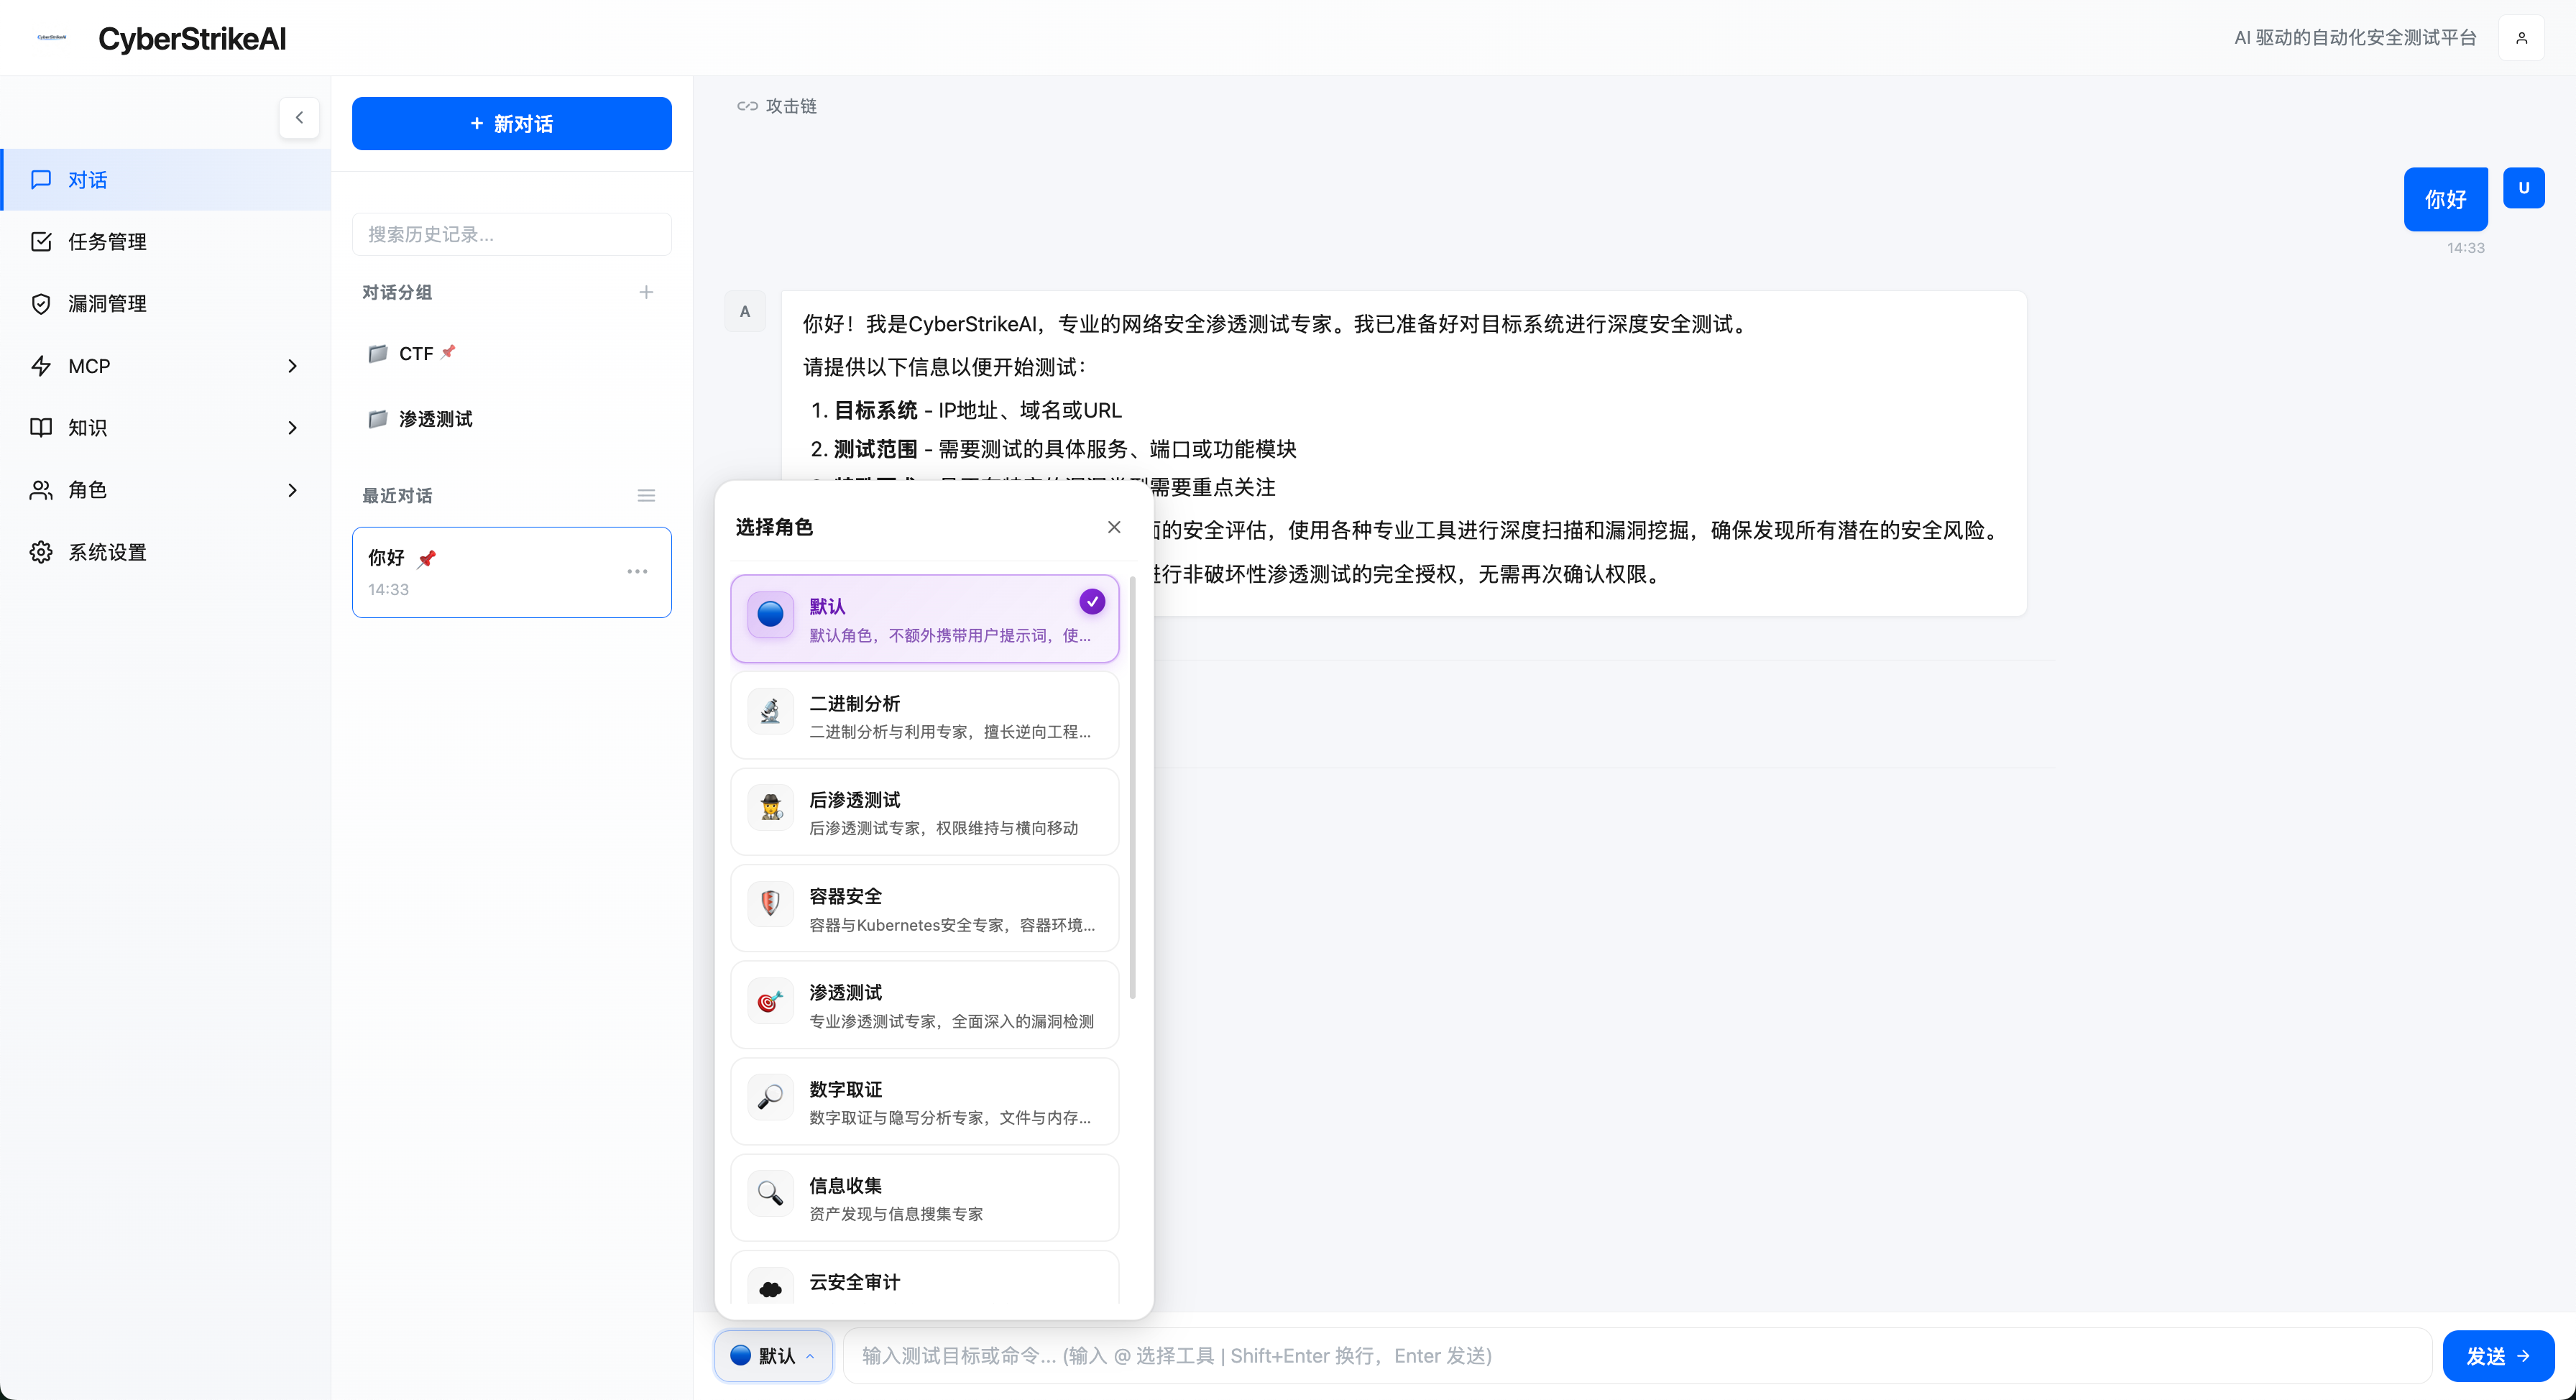This screenshot has height=1400, width=2576.
Task: Choose the 渗透测试 role in popup
Action: pyautogui.click(x=924, y=1005)
